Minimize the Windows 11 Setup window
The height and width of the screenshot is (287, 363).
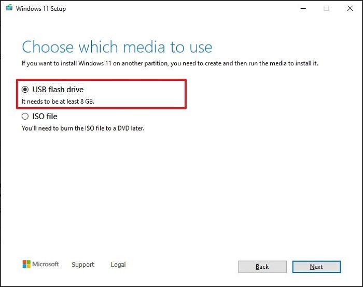click(302, 8)
